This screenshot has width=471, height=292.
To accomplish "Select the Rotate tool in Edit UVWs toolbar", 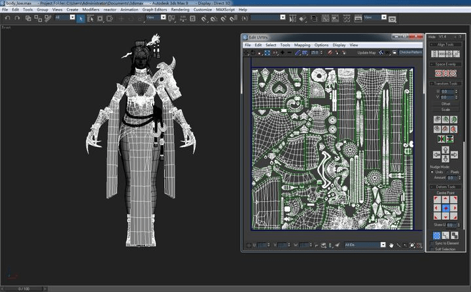I will 253,53.
